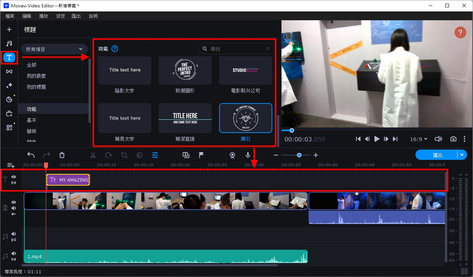
Task: Expand the 所有項目 dropdown
Action: click(x=54, y=49)
